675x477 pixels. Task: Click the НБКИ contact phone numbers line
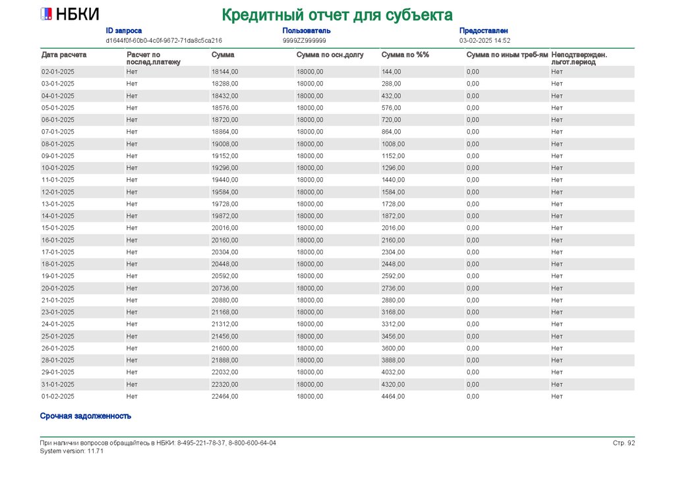[x=158, y=443]
